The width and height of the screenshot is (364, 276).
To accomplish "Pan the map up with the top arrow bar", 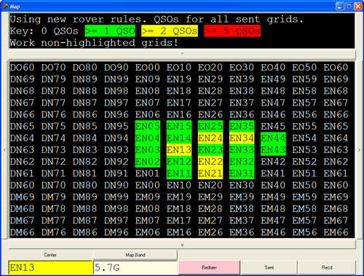I will 182,54.
